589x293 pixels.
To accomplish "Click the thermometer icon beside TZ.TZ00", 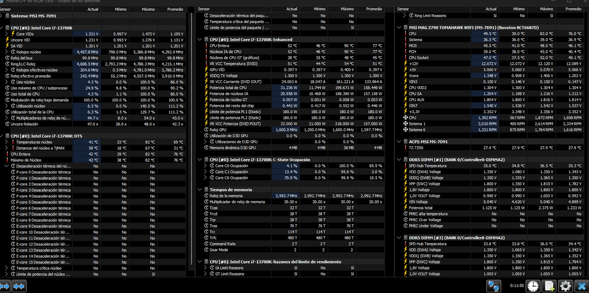I will click(405, 148).
